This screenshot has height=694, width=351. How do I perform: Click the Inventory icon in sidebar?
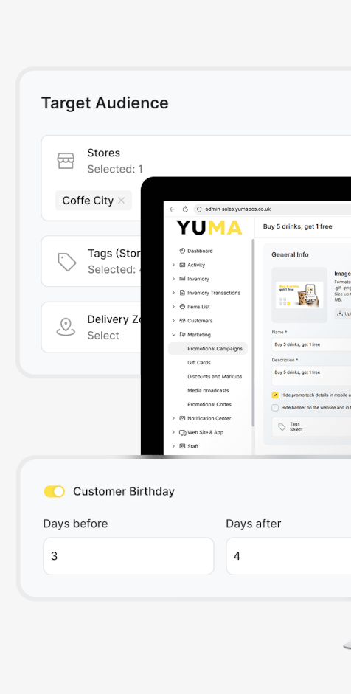click(182, 279)
